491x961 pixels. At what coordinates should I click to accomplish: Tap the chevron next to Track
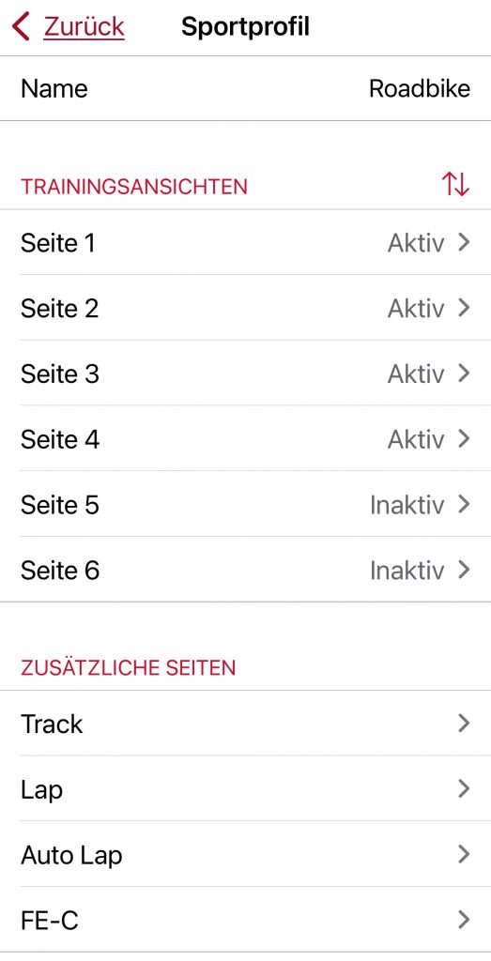(x=464, y=724)
